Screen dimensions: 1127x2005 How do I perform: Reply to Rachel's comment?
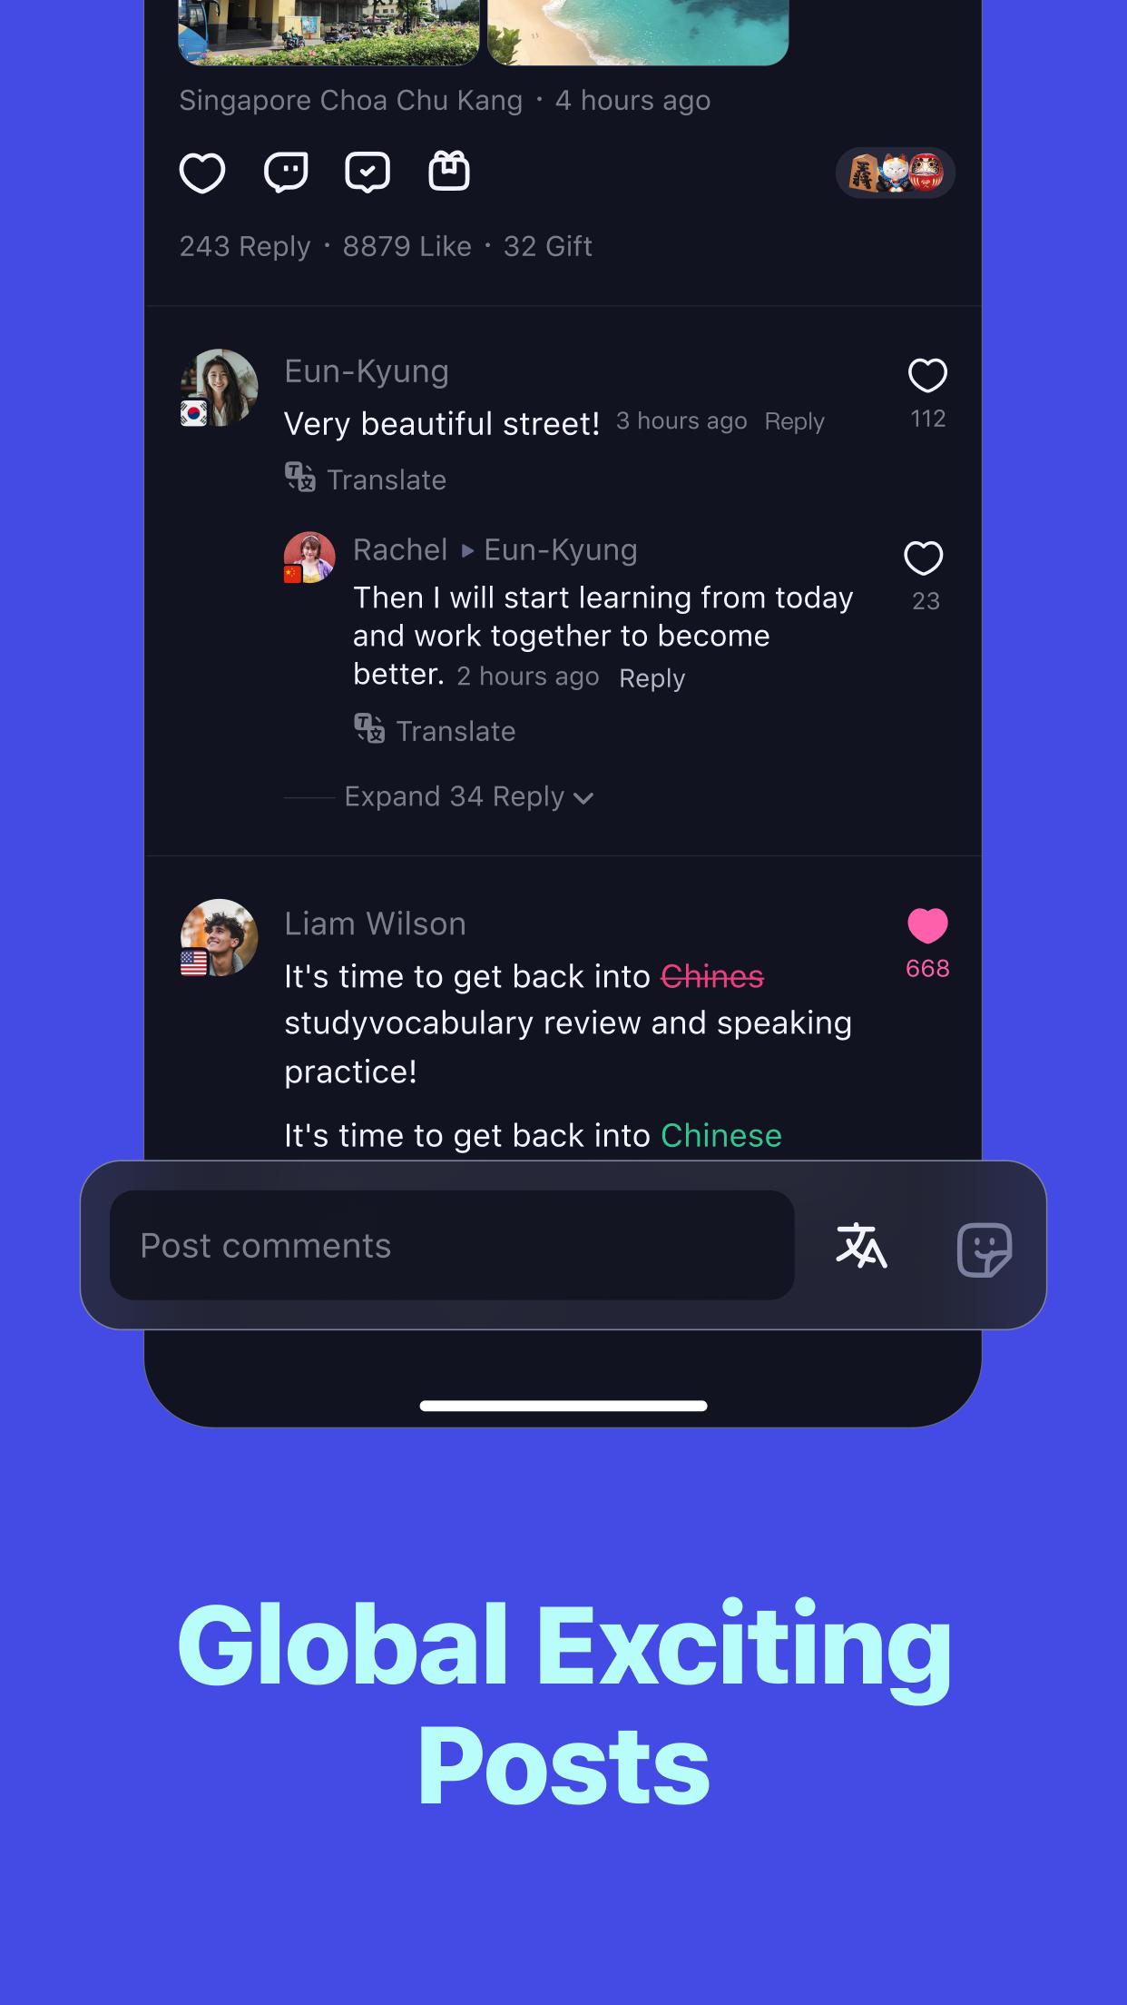[652, 678]
